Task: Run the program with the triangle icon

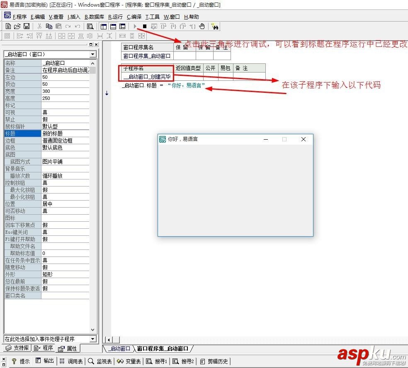Action: click(x=135, y=26)
